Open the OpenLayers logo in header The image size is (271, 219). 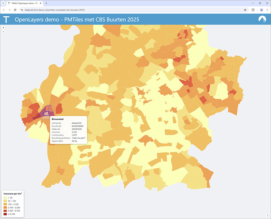(262, 19)
